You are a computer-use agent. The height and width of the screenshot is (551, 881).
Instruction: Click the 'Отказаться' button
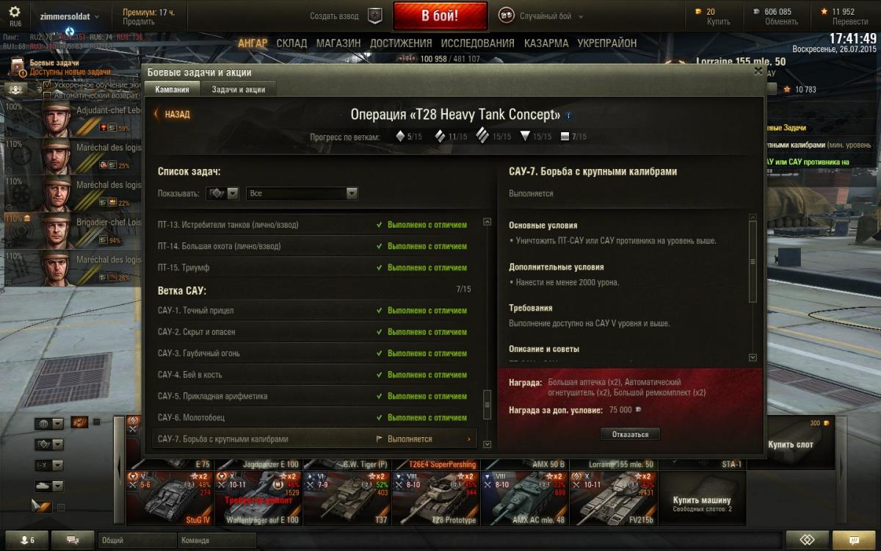pos(630,434)
